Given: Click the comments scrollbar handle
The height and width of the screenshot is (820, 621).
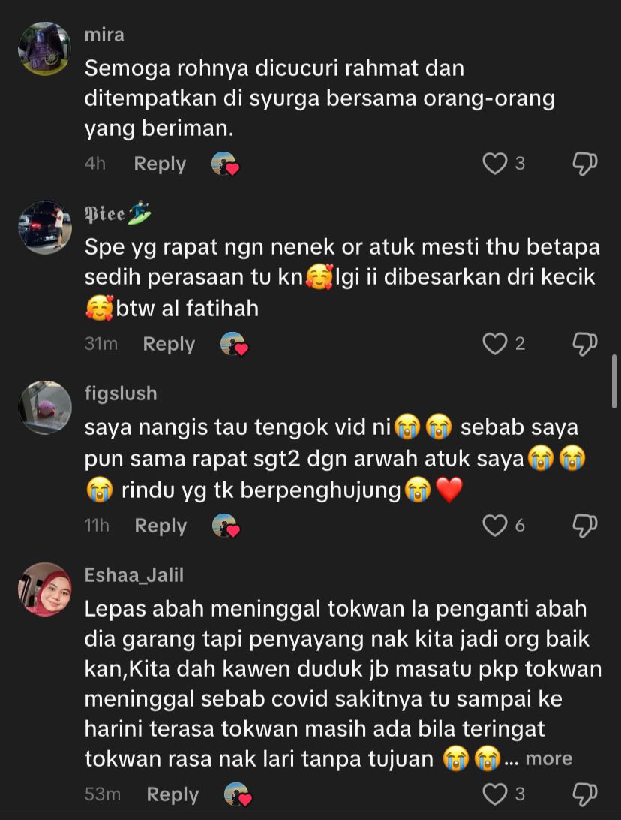Looking at the screenshot, I should 614,381.
